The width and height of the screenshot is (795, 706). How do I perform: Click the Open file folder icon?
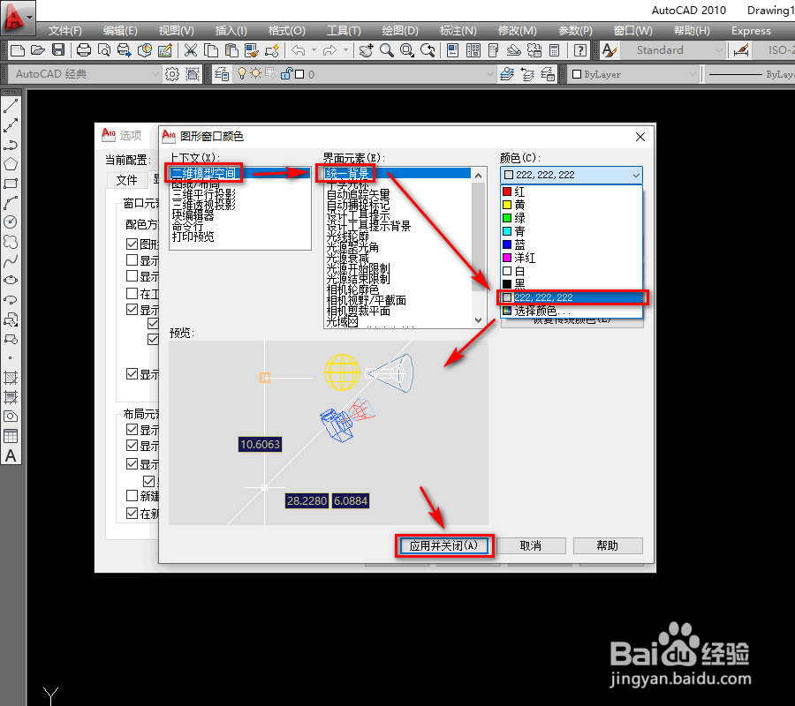point(38,50)
